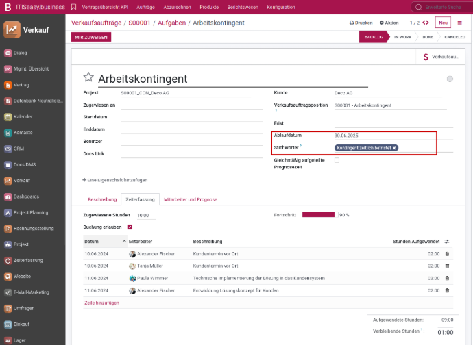This screenshot has width=473, height=345.
Task: Toggle the Buchung erlauben checkbox
Action: (130, 227)
